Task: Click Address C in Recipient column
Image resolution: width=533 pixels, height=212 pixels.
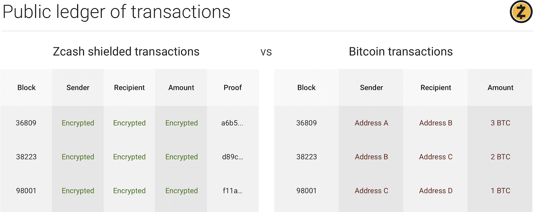Action: tap(436, 157)
